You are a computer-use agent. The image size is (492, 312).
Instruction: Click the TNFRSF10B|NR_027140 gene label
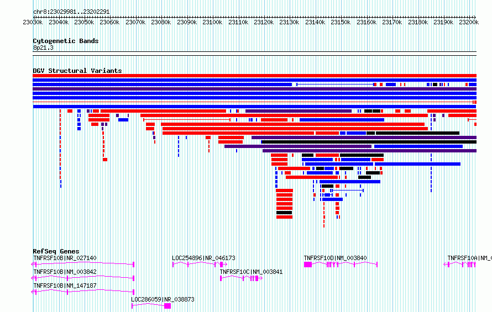pyautogui.click(x=65, y=258)
